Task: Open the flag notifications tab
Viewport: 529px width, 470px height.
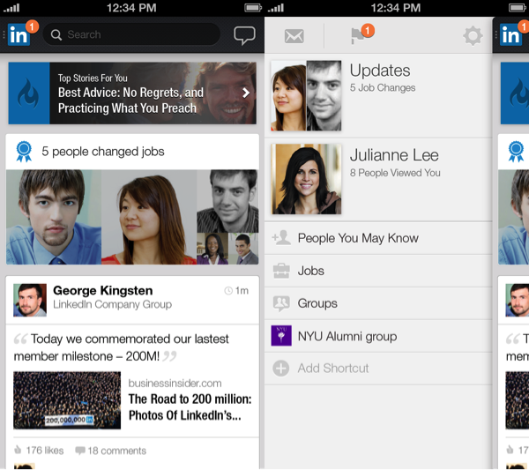Action: 361,34
